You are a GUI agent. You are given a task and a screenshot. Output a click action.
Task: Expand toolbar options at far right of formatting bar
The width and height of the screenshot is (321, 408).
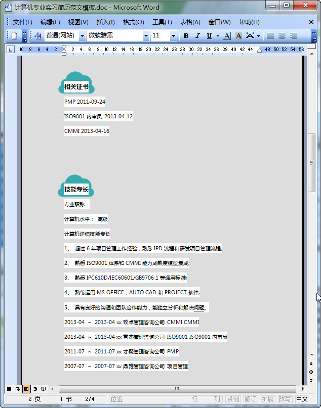click(314, 36)
